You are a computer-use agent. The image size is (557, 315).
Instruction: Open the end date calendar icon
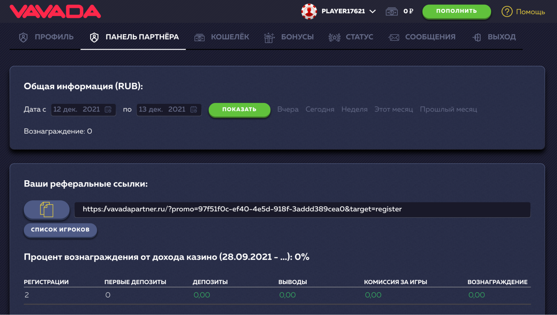pos(194,109)
